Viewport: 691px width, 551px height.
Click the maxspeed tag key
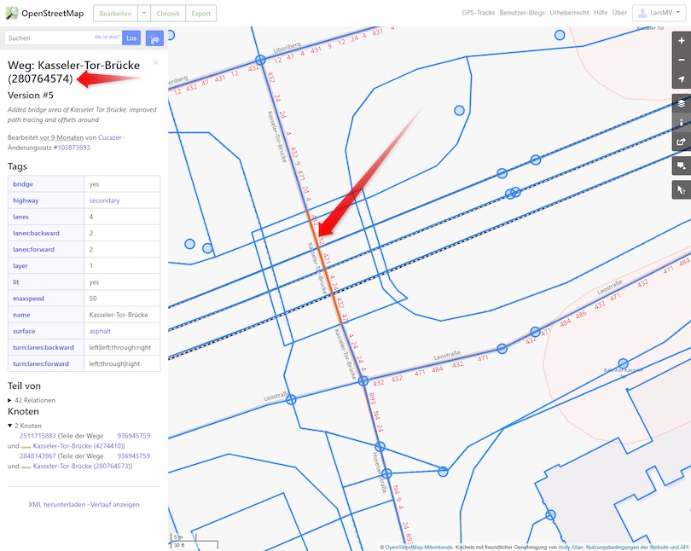point(28,299)
